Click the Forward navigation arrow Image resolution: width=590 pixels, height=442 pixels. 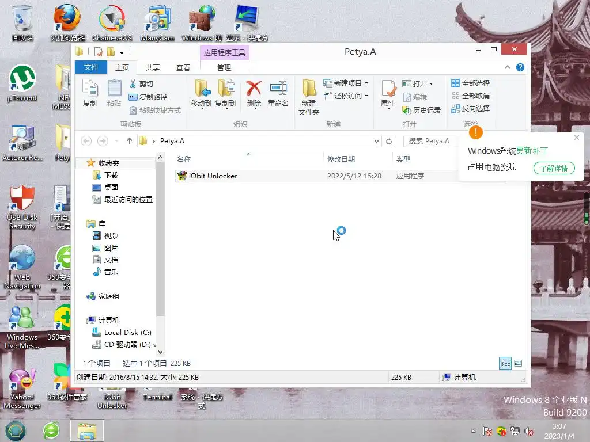(103, 141)
